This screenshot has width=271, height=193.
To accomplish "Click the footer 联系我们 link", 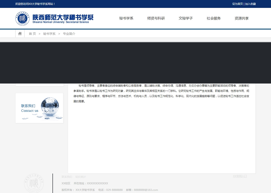I will [67, 177].
